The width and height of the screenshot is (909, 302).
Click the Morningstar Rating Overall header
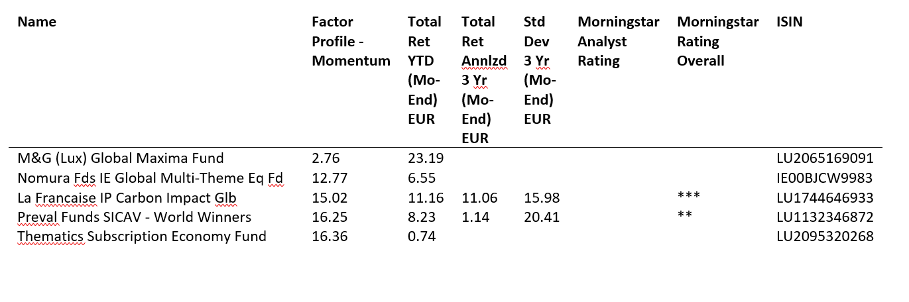pos(717,42)
